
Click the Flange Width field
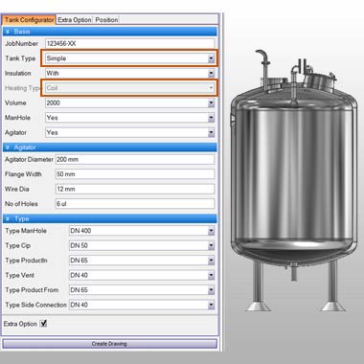135,174
